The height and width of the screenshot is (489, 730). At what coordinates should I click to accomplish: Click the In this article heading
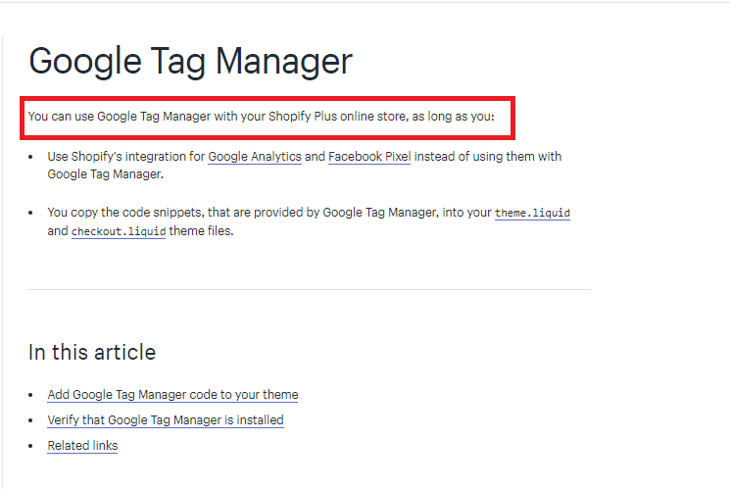click(92, 352)
